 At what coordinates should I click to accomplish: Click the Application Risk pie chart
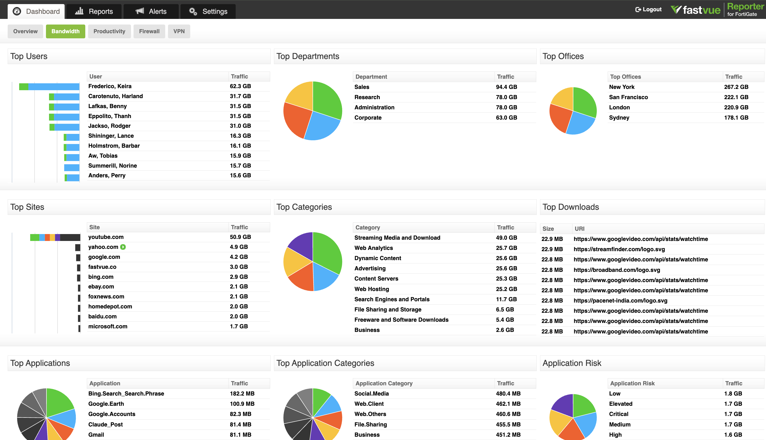click(x=573, y=417)
